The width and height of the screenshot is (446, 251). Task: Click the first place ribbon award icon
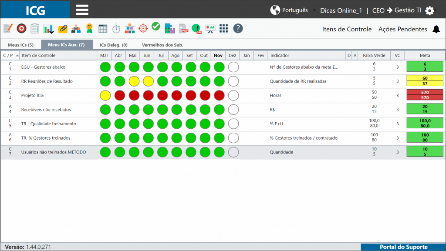click(89, 28)
